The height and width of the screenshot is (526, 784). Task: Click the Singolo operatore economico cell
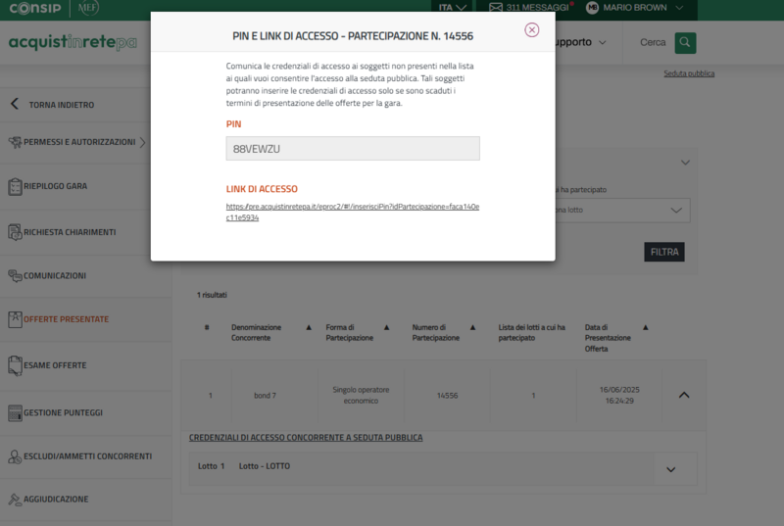[361, 395]
